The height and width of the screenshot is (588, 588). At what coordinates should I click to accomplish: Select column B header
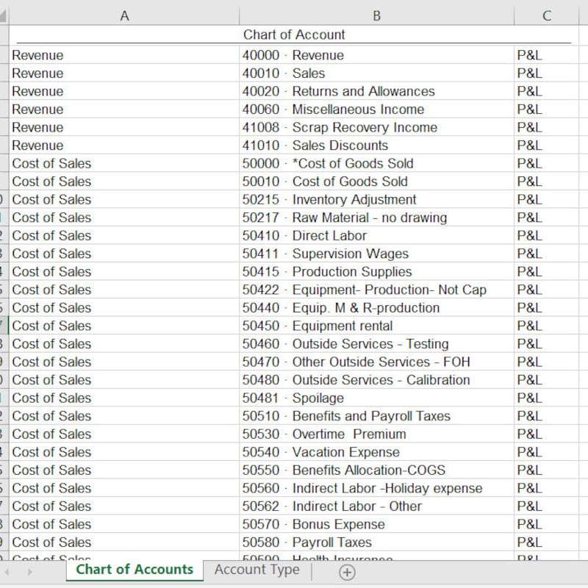pyautogui.click(x=376, y=15)
